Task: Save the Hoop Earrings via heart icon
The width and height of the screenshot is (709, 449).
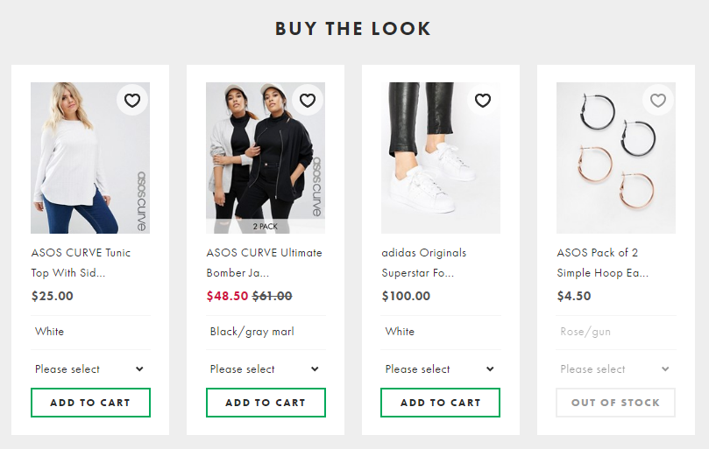Action: 658,100
